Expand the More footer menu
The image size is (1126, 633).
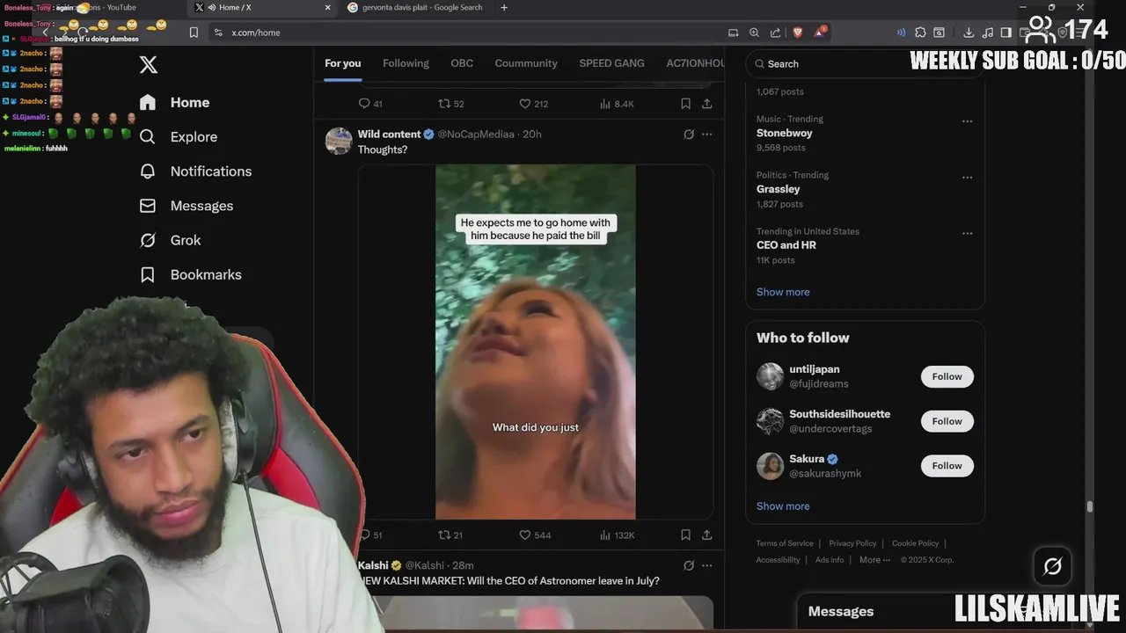click(874, 560)
